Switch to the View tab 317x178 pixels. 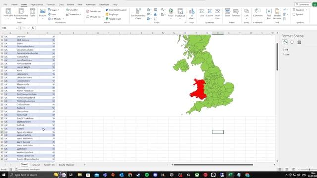click(80, 4)
